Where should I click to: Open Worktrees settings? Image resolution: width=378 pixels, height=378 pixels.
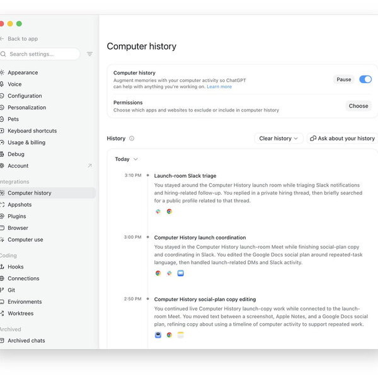pos(21,313)
